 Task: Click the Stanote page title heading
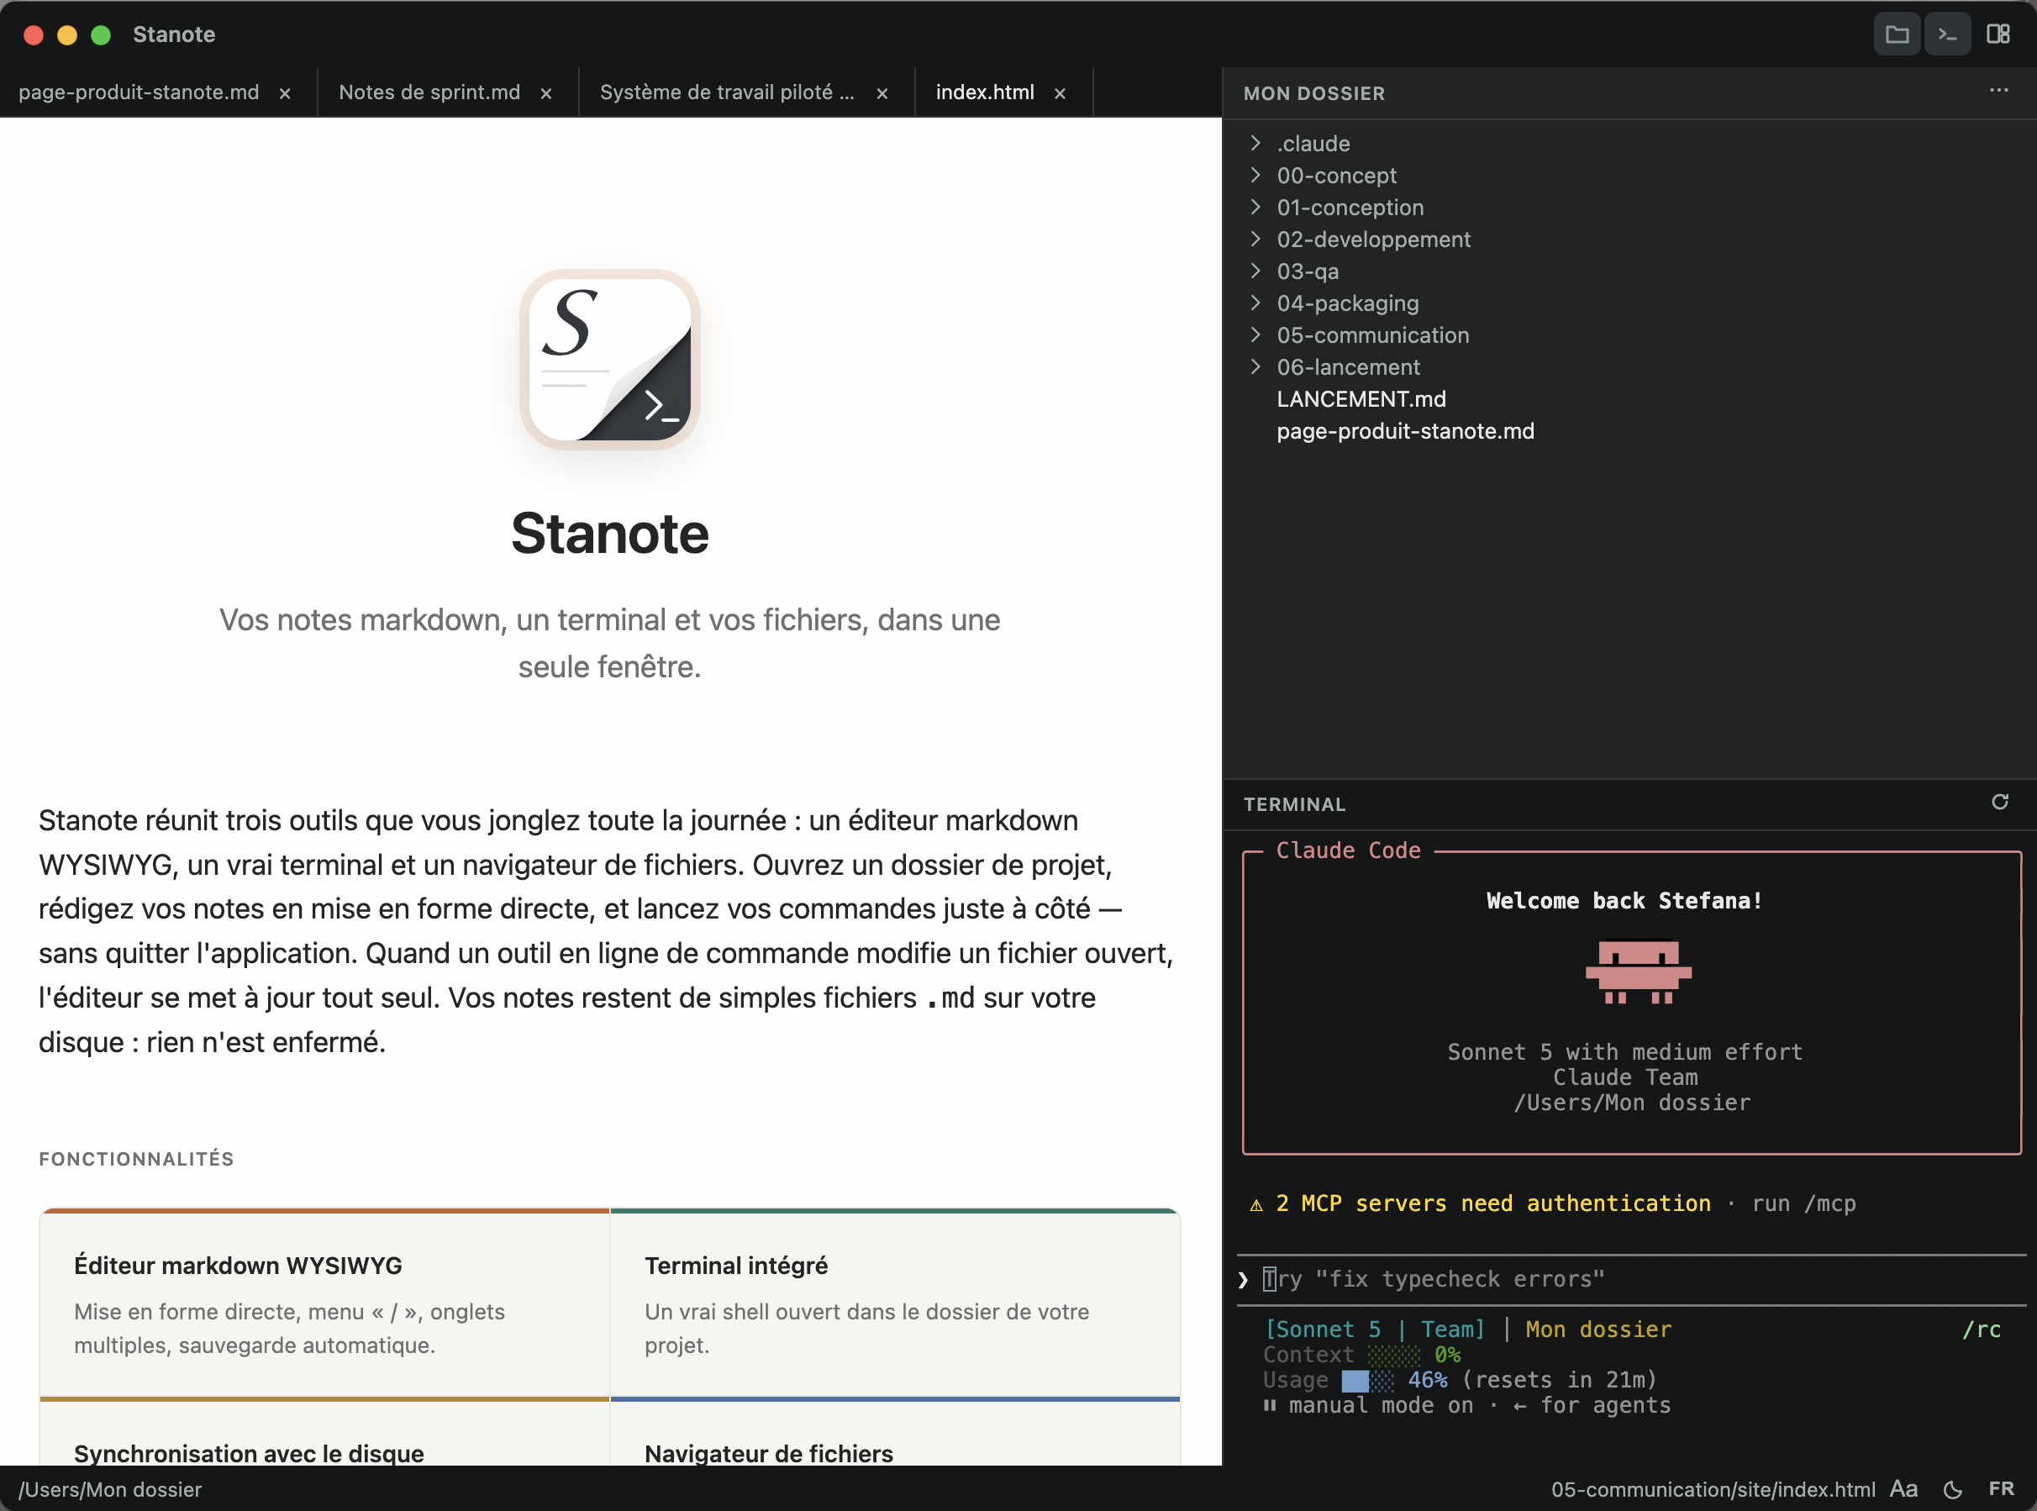pyautogui.click(x=610, y=534)
